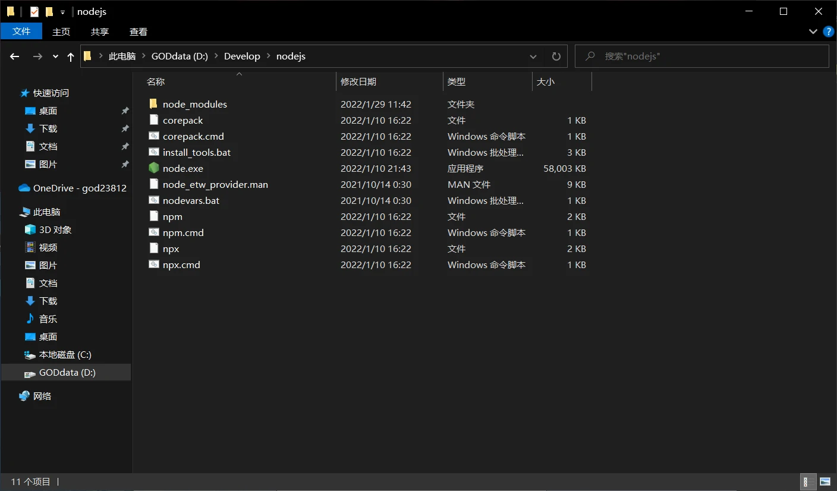Click the 音乐 music note icon
Image resolution: width=837 pixels, height=491 pixels.
[30, 319]
